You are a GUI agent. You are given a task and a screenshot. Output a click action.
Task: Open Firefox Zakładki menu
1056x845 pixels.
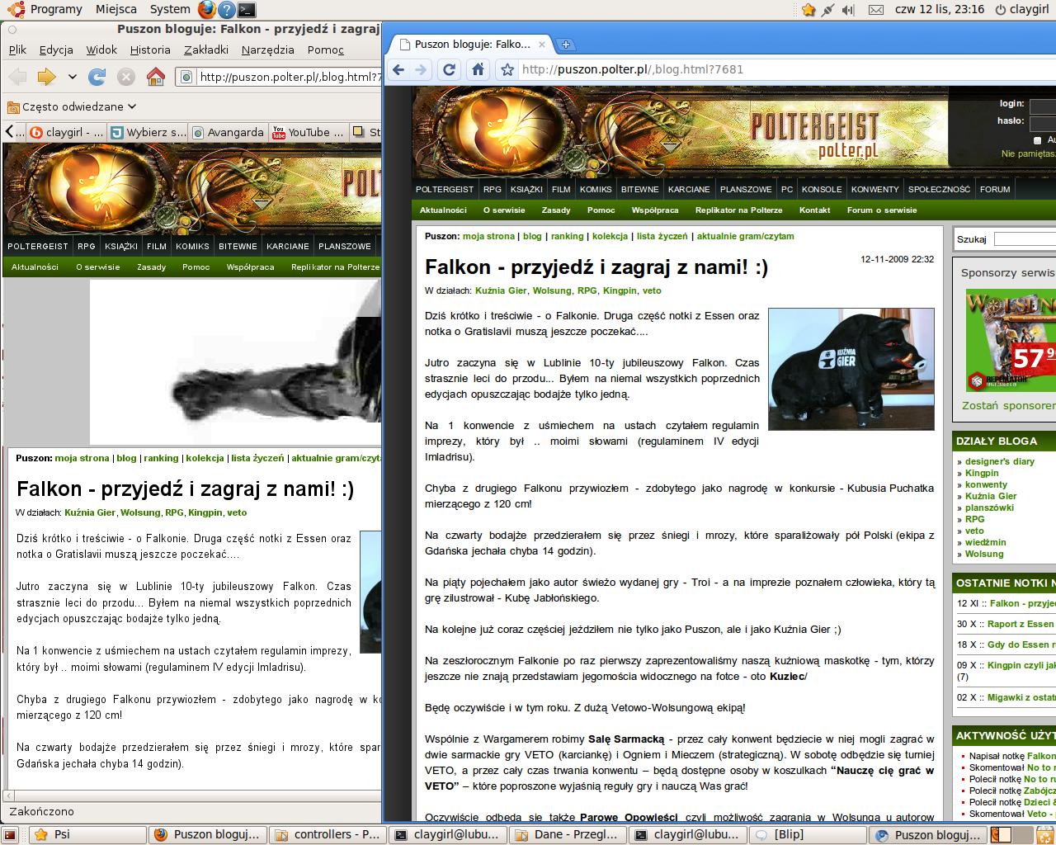pyautogui.click(x=206, y=50)
